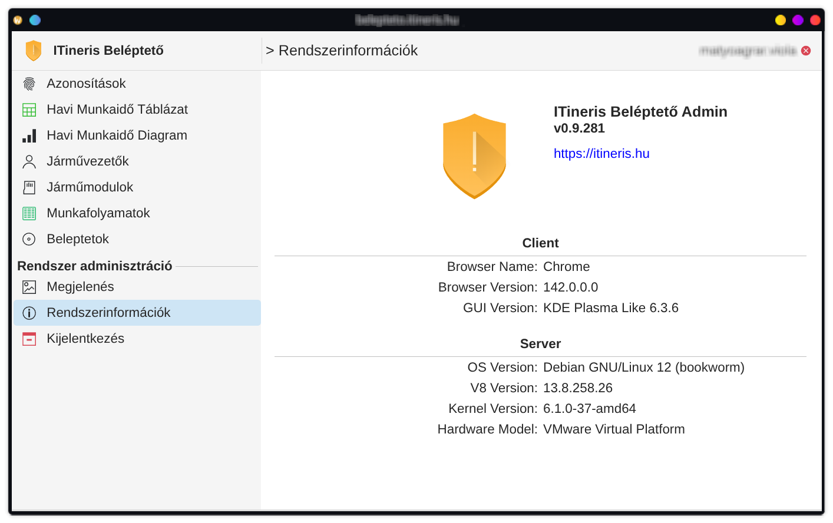The height and width of the screenshot is (523, 833).
Task: Click the green list icon for Munkafolyamatok
Action: (x=29, y=213)
